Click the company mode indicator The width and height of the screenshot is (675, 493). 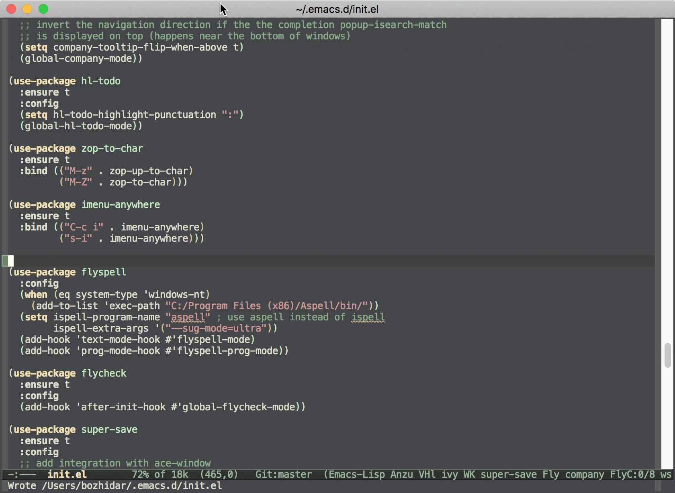[584, 475]
